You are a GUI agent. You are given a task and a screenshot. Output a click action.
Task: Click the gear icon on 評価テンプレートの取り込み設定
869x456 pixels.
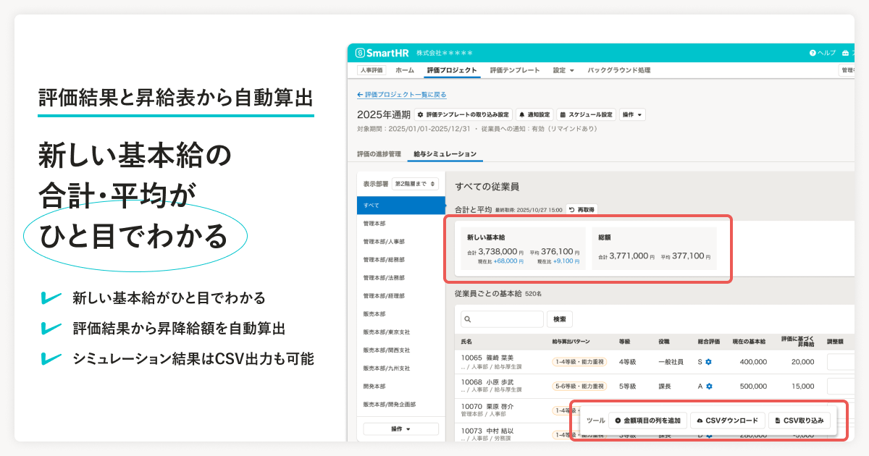pyautogui.click(x=421, y=113)
